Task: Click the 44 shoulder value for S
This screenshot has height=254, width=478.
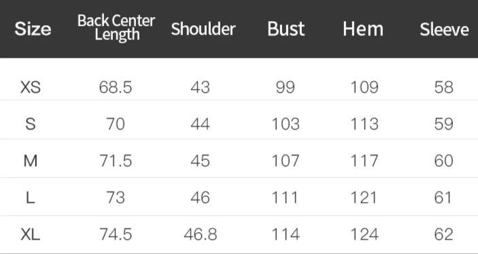Action: pos(201,124)
